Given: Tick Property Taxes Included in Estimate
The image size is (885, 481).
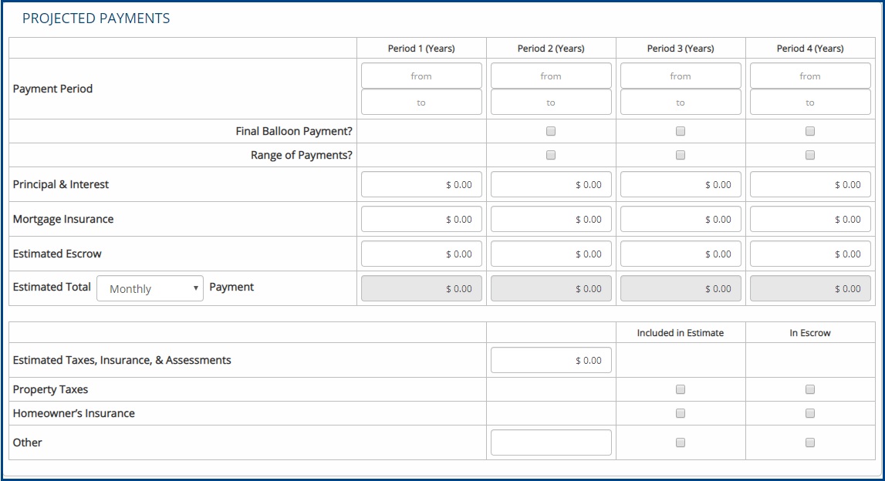Looking at the screenshot, I should (681, 389).
